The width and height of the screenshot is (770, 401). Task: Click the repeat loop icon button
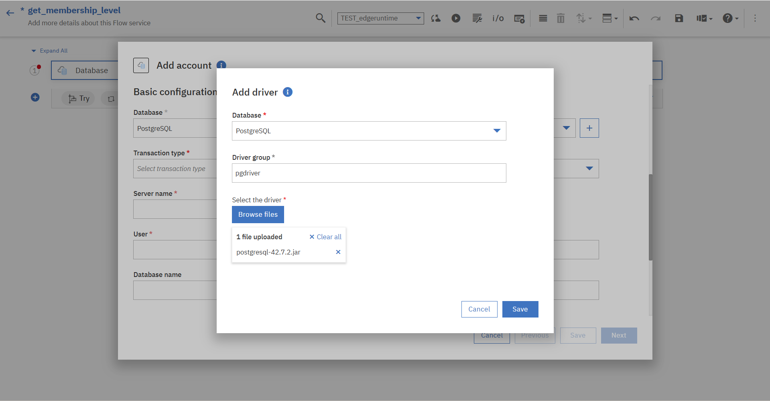[111, 98]
